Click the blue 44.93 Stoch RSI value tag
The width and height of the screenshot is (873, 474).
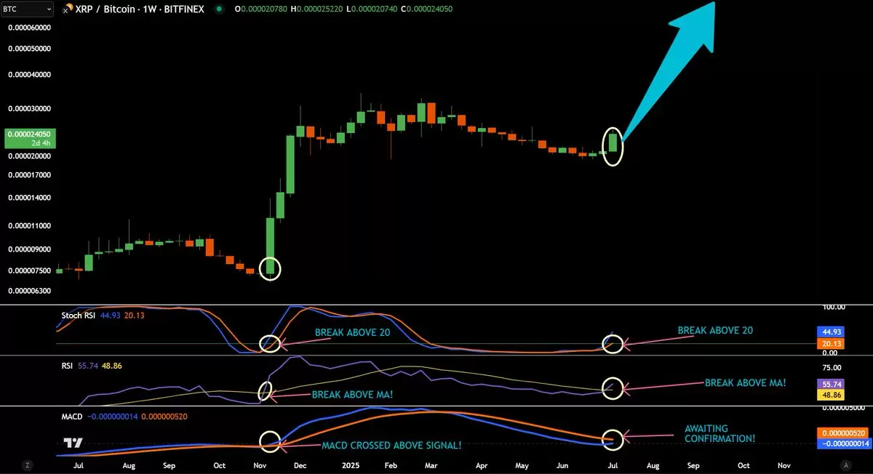[x=832, y=331]
